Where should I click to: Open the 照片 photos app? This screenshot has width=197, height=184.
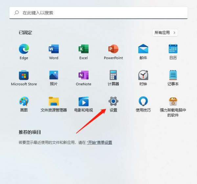pyautogui.click(x=54, y=75)
